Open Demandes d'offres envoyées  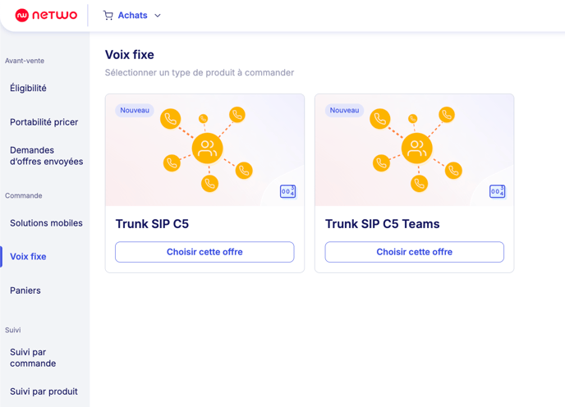pos(47,156)
